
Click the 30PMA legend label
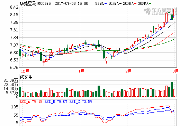(143, 3)
